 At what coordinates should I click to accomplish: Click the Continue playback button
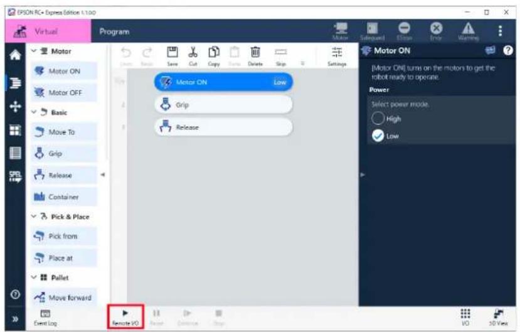point(188,318)
